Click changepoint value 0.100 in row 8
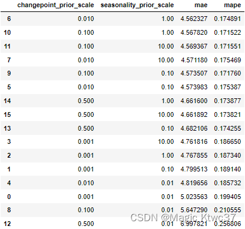 click(86, 210)
